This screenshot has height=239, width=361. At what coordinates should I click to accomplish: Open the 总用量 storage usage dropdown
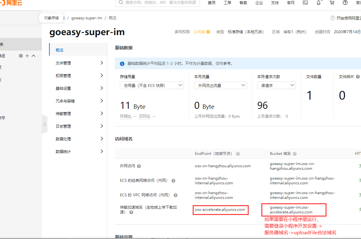(152, 85)
